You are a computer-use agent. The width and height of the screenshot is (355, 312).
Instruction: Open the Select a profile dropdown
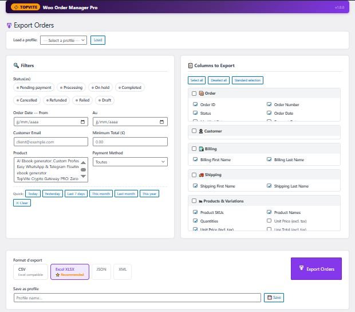(64, 40)
